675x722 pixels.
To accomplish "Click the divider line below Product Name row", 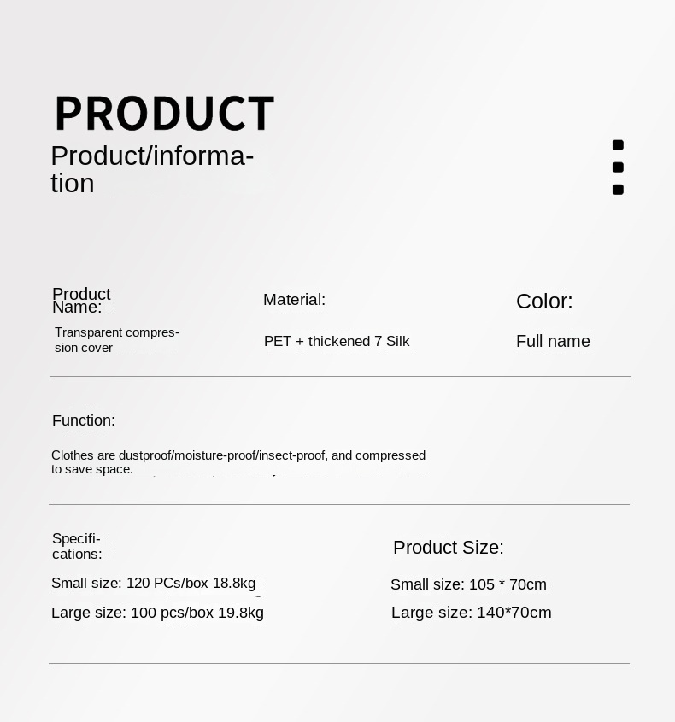I will (339, 376).
